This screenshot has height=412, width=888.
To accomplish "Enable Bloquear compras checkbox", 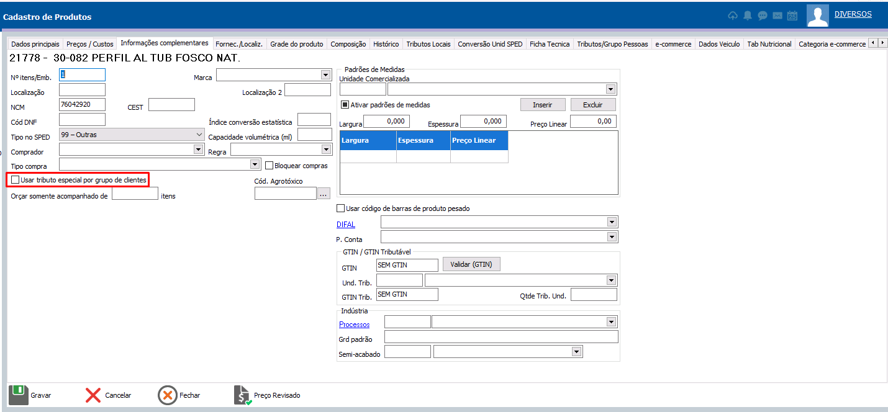I will point(270,166).
